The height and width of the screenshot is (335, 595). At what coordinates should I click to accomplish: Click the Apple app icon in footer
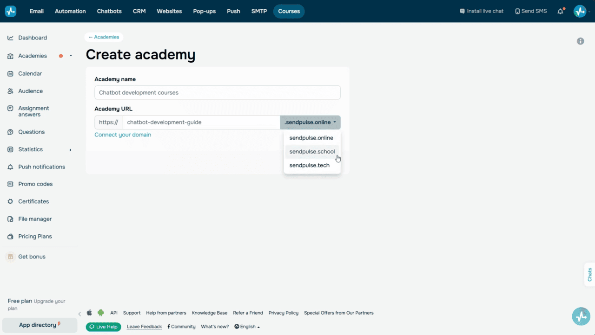89,313
